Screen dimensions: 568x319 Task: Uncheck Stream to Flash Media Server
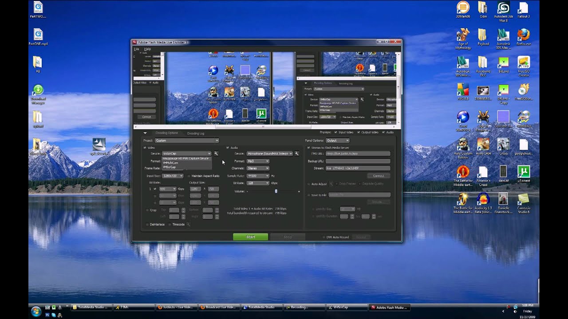pyautogui.click(x=308, y=148)
